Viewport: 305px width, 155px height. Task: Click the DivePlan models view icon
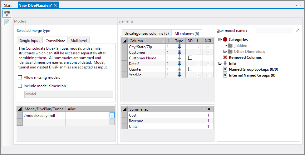[7, 13]
